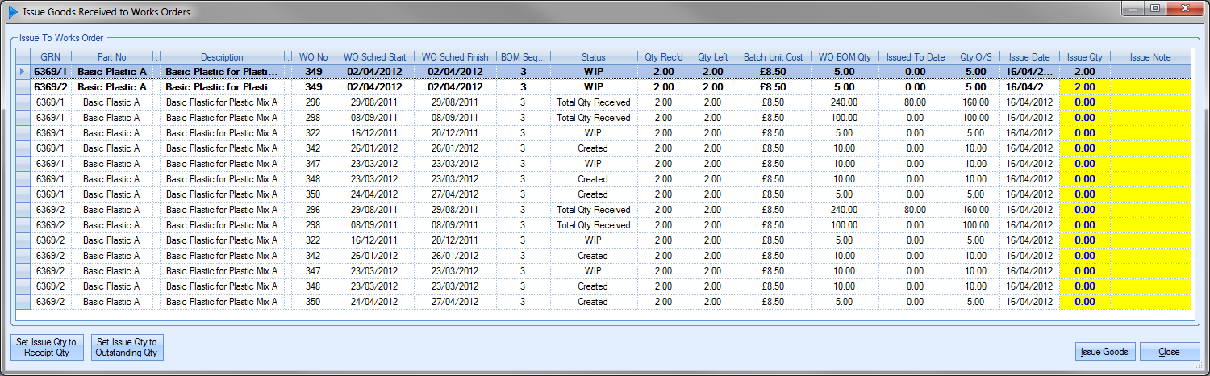Select the Created status cell for GRN 6369/1 WO 342
Screen dimensions: 1210x376
(593, 148)
